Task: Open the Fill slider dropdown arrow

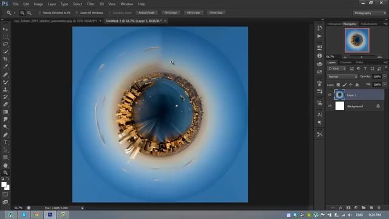Action: [x=385, y=85]
